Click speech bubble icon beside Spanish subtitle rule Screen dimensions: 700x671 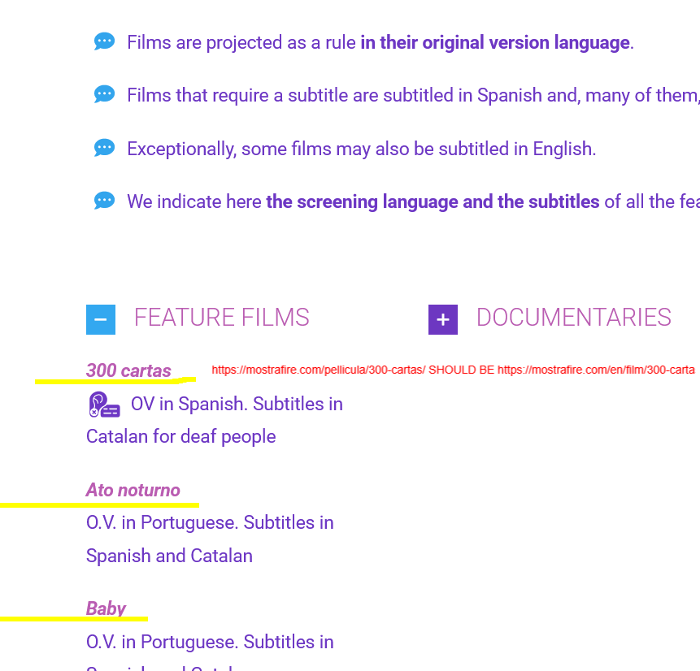coord(104,94)
